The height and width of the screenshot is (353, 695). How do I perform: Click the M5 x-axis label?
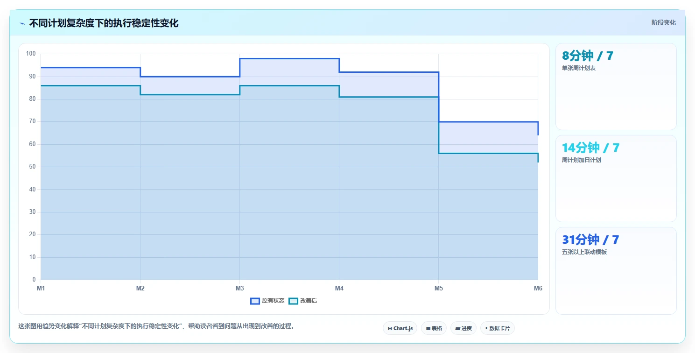[439, 288]
